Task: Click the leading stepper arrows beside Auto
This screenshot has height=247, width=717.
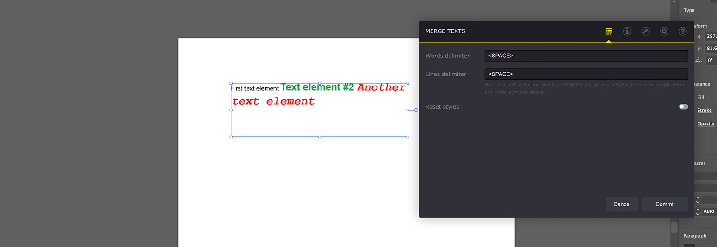Action: [x=698, y=211]
